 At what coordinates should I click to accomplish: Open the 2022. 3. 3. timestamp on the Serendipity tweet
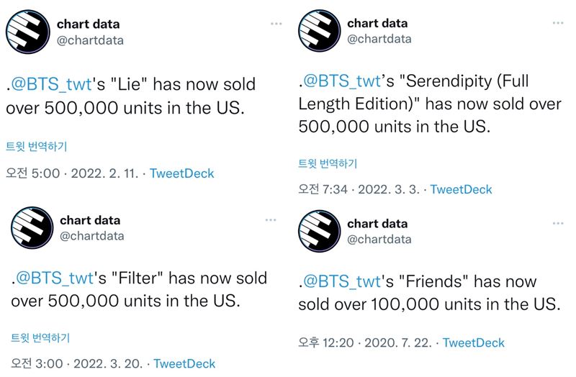[x=389, y=189]
